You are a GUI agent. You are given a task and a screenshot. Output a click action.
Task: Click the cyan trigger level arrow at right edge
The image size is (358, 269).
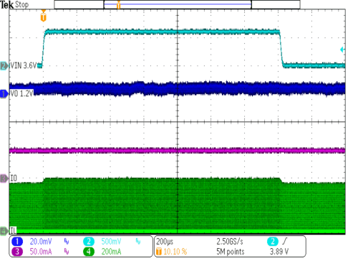pos(342,49)
